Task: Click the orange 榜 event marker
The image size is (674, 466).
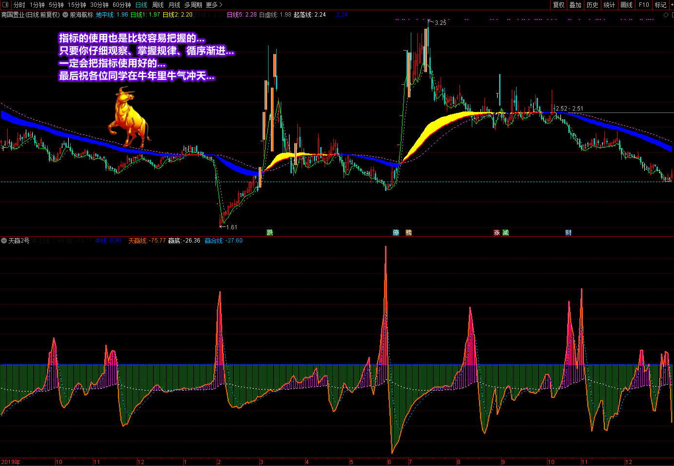Action: pyautogui.click(x=408, y=233)
